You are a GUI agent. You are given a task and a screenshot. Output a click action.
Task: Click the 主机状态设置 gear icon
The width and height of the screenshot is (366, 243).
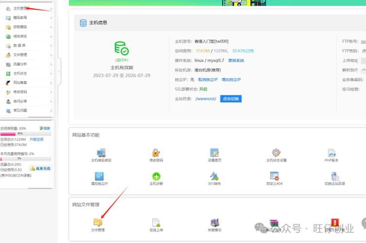pyautogui.click(x=276, y=153)
